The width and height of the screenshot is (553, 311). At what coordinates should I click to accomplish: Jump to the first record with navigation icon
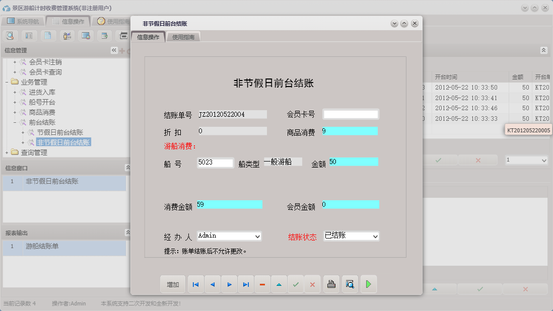(195, 284)
